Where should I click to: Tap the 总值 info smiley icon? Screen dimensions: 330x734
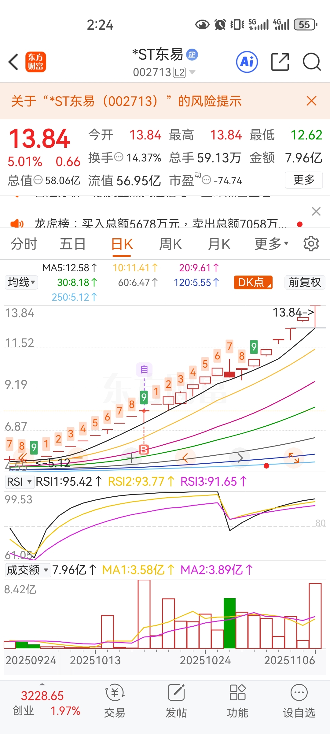point(38,180)
